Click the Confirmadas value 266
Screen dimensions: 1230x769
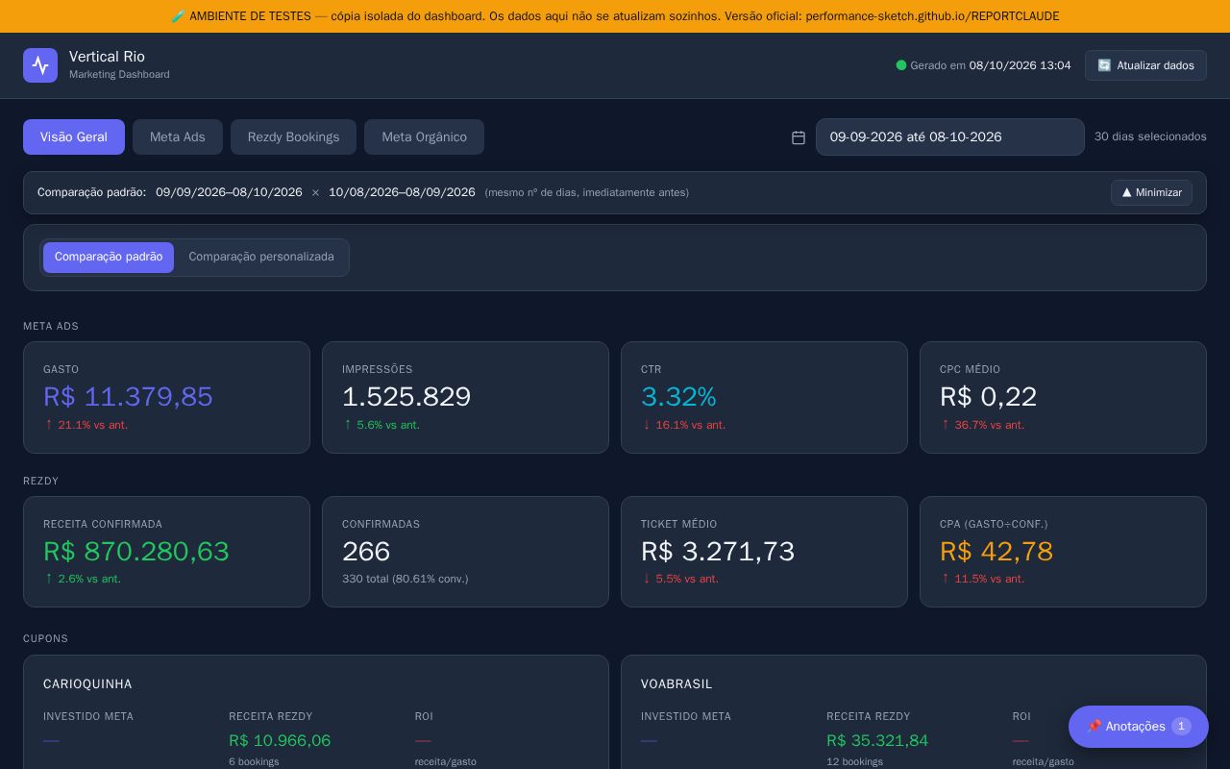pos(366,551)
